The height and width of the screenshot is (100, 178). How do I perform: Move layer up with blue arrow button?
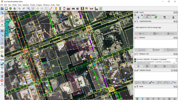[138, 17]
